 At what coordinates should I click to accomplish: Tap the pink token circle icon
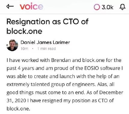point(97,7)
